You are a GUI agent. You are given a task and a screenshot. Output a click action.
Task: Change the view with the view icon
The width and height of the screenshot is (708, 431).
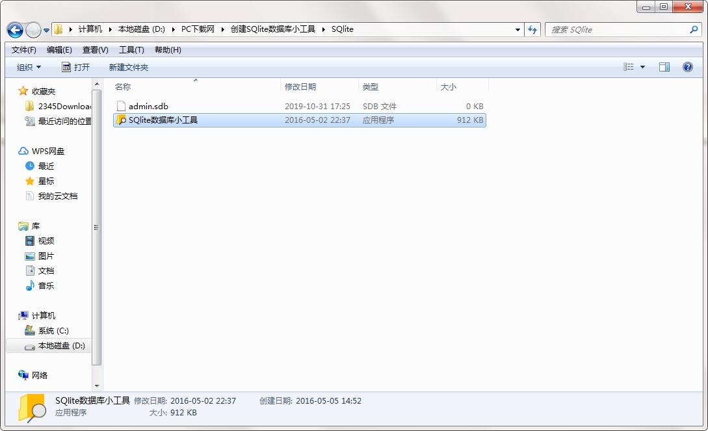(629, 67)
